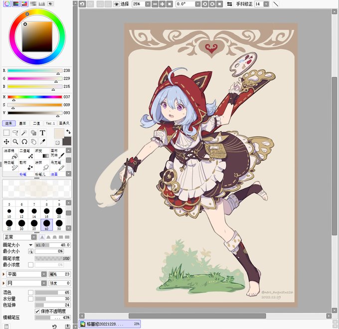The image size is (339, 329).
Task: Open the rotation angle dropdown
Action: click(x=197, y=4)
